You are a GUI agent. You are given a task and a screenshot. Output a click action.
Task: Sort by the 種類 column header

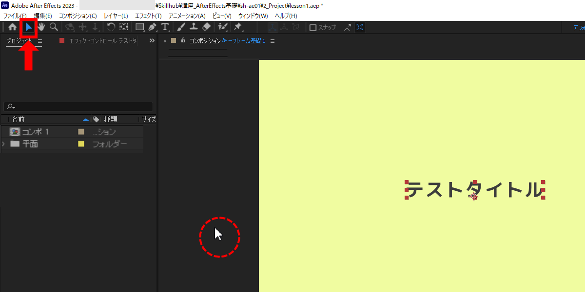[111, 119]
